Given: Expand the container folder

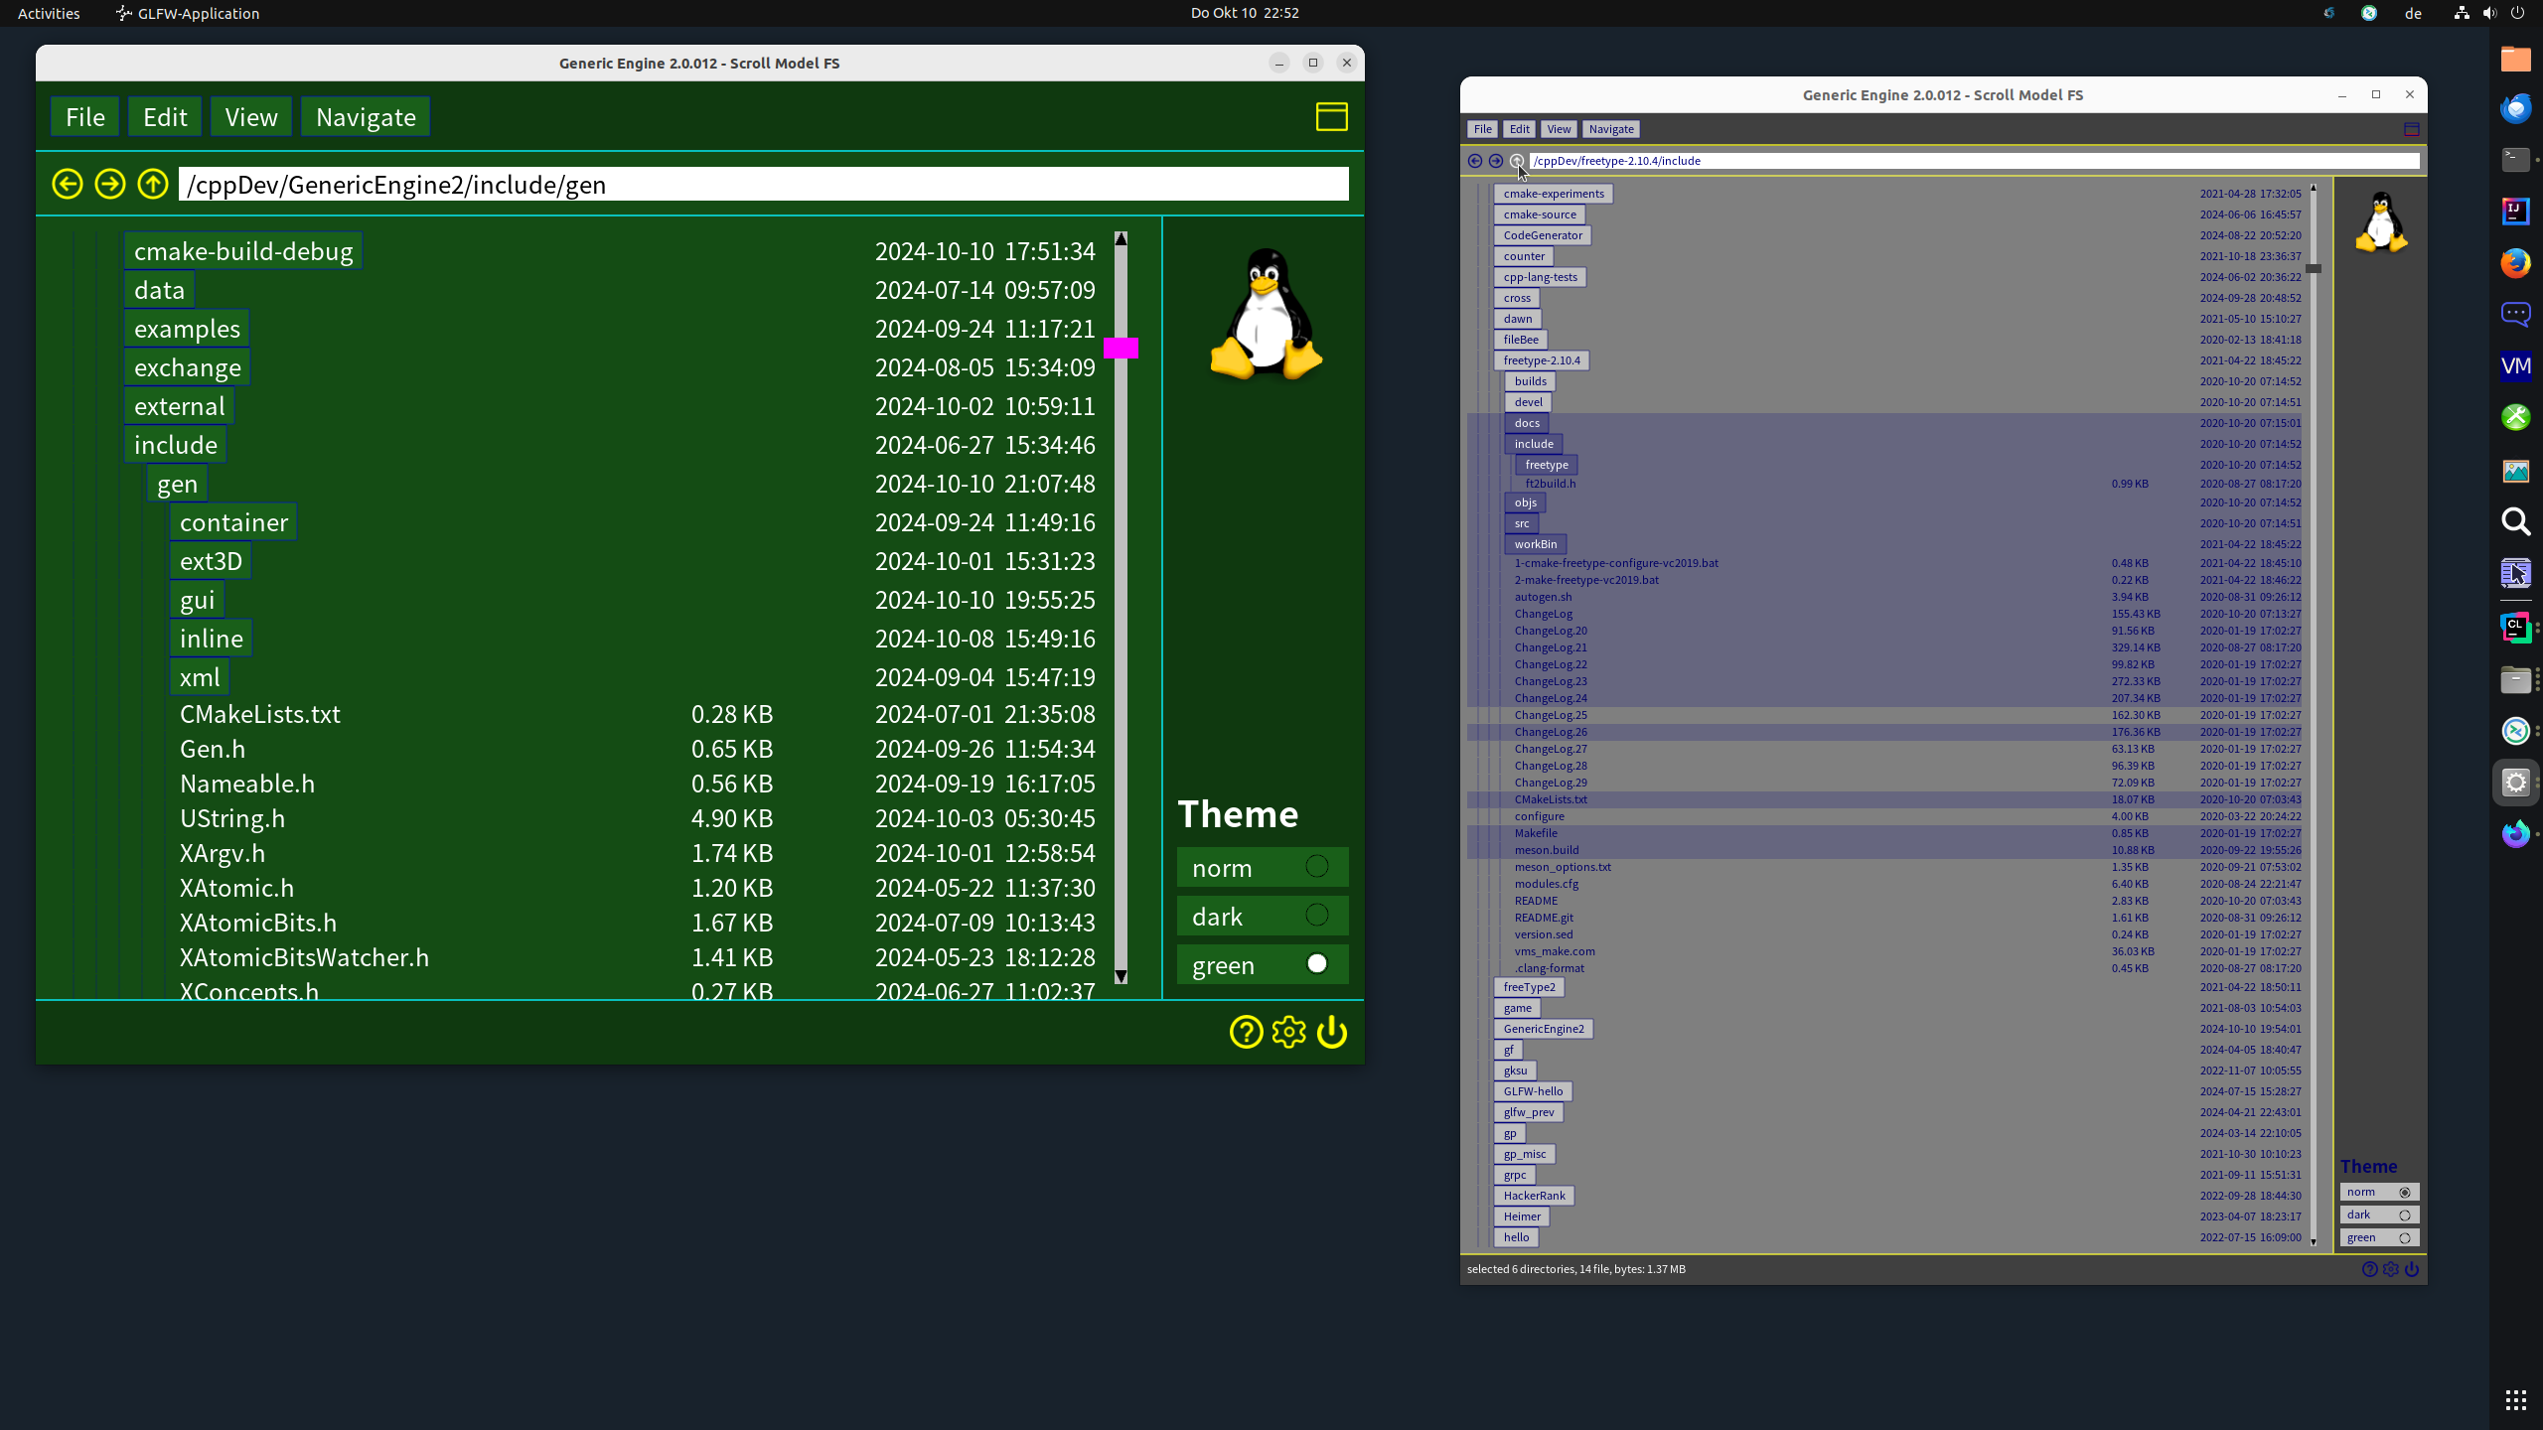Looking at the screenshot, I should [x=233, y=522].
